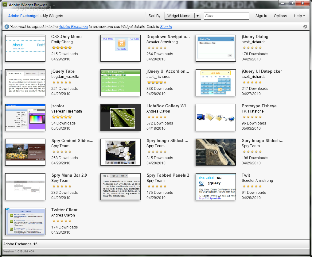This screenshot has height=257, width=312.
Task: Click in the Filter text field
Action: [x=226, y=16]
